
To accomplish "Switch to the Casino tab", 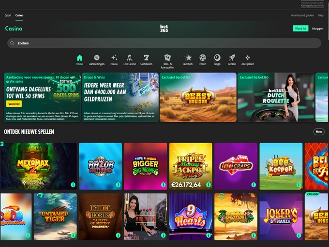I will (x=19, y=15).
